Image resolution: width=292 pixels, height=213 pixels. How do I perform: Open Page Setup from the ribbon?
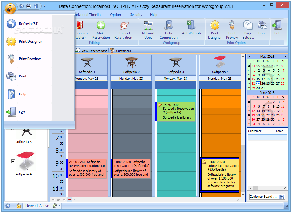248,30
